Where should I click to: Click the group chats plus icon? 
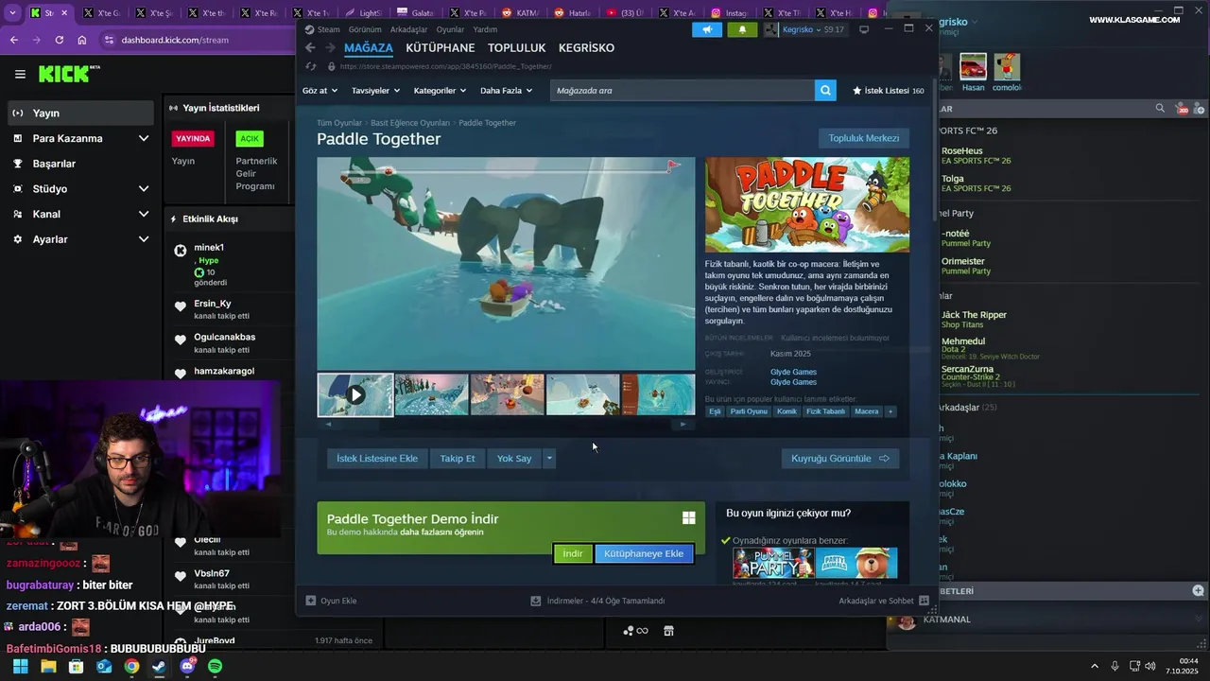pyautogui.click(x=1199, y=590)
